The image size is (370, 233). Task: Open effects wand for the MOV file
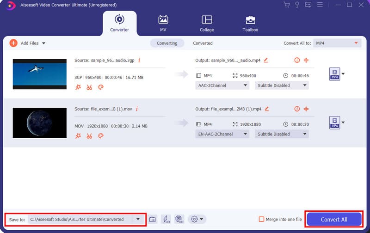(x=78, y=136)
